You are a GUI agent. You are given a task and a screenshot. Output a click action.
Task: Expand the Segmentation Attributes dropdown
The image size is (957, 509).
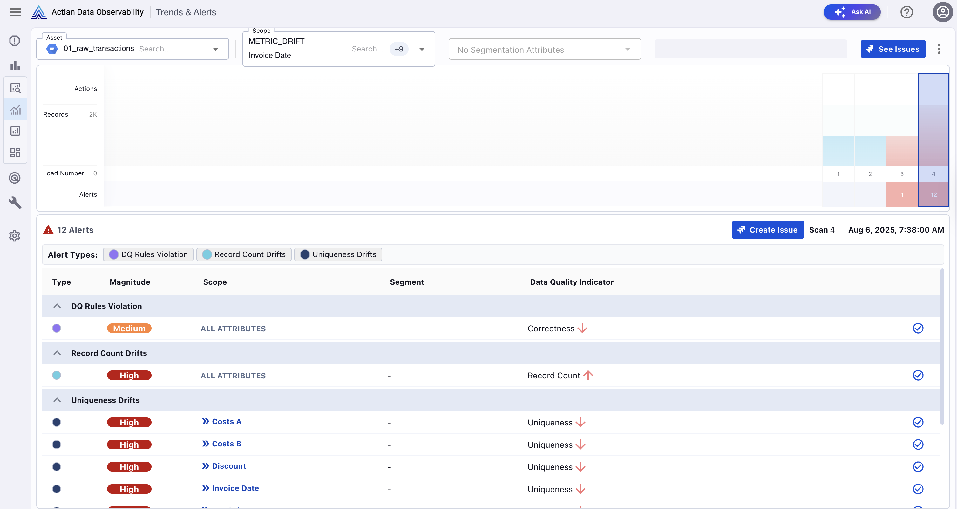(628, 50)
